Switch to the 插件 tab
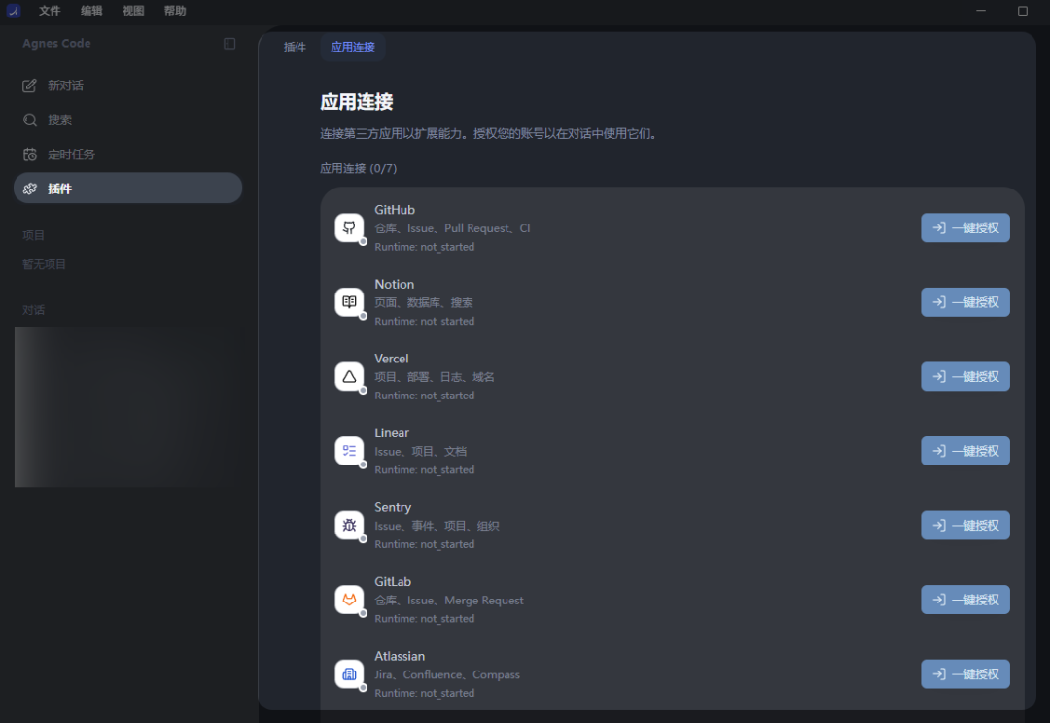 pos(295,47)
